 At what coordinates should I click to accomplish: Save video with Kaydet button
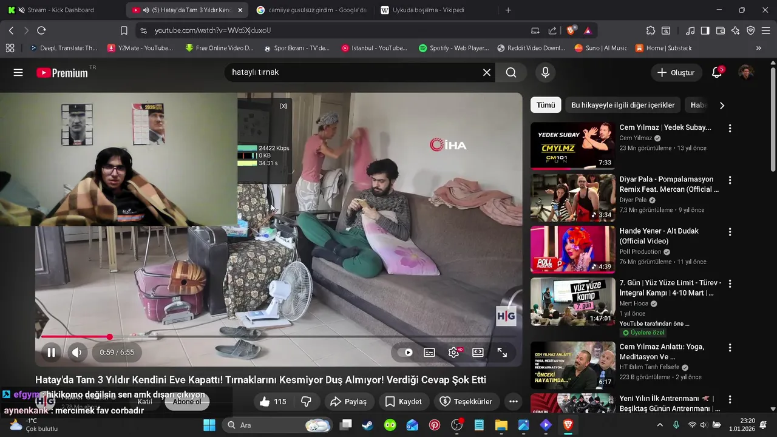point(403,401)
